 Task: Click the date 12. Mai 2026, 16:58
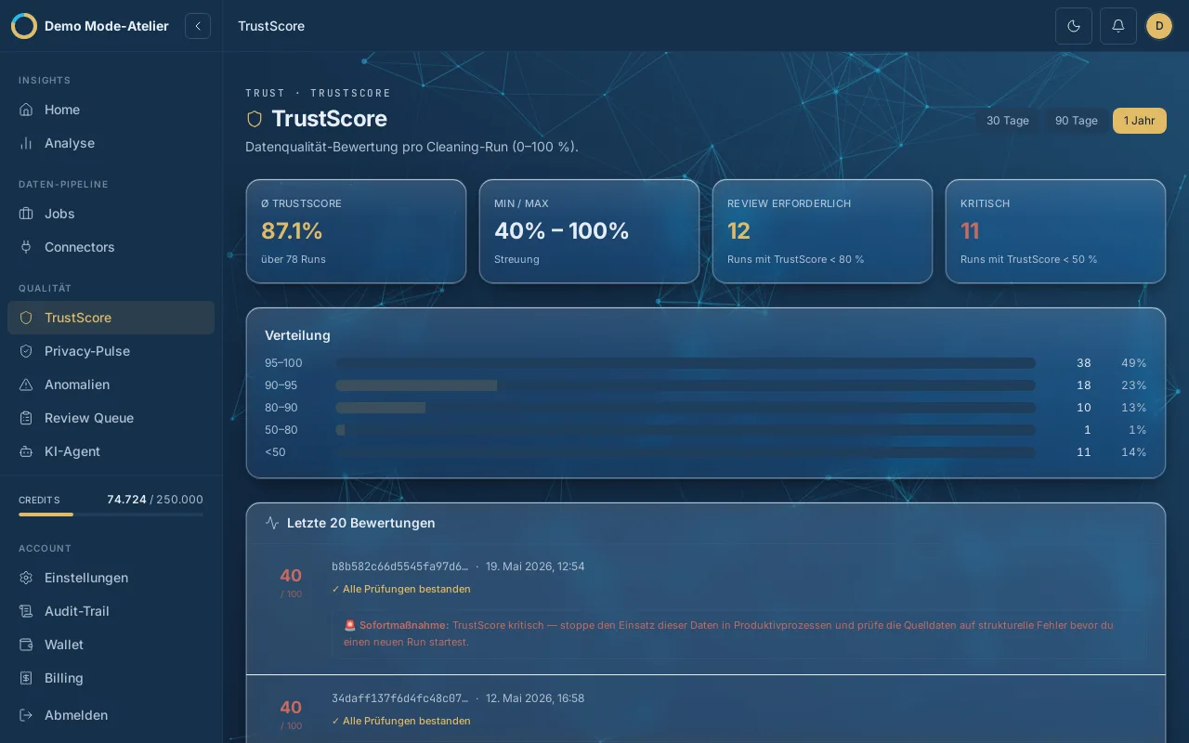(x=535, y=698)
